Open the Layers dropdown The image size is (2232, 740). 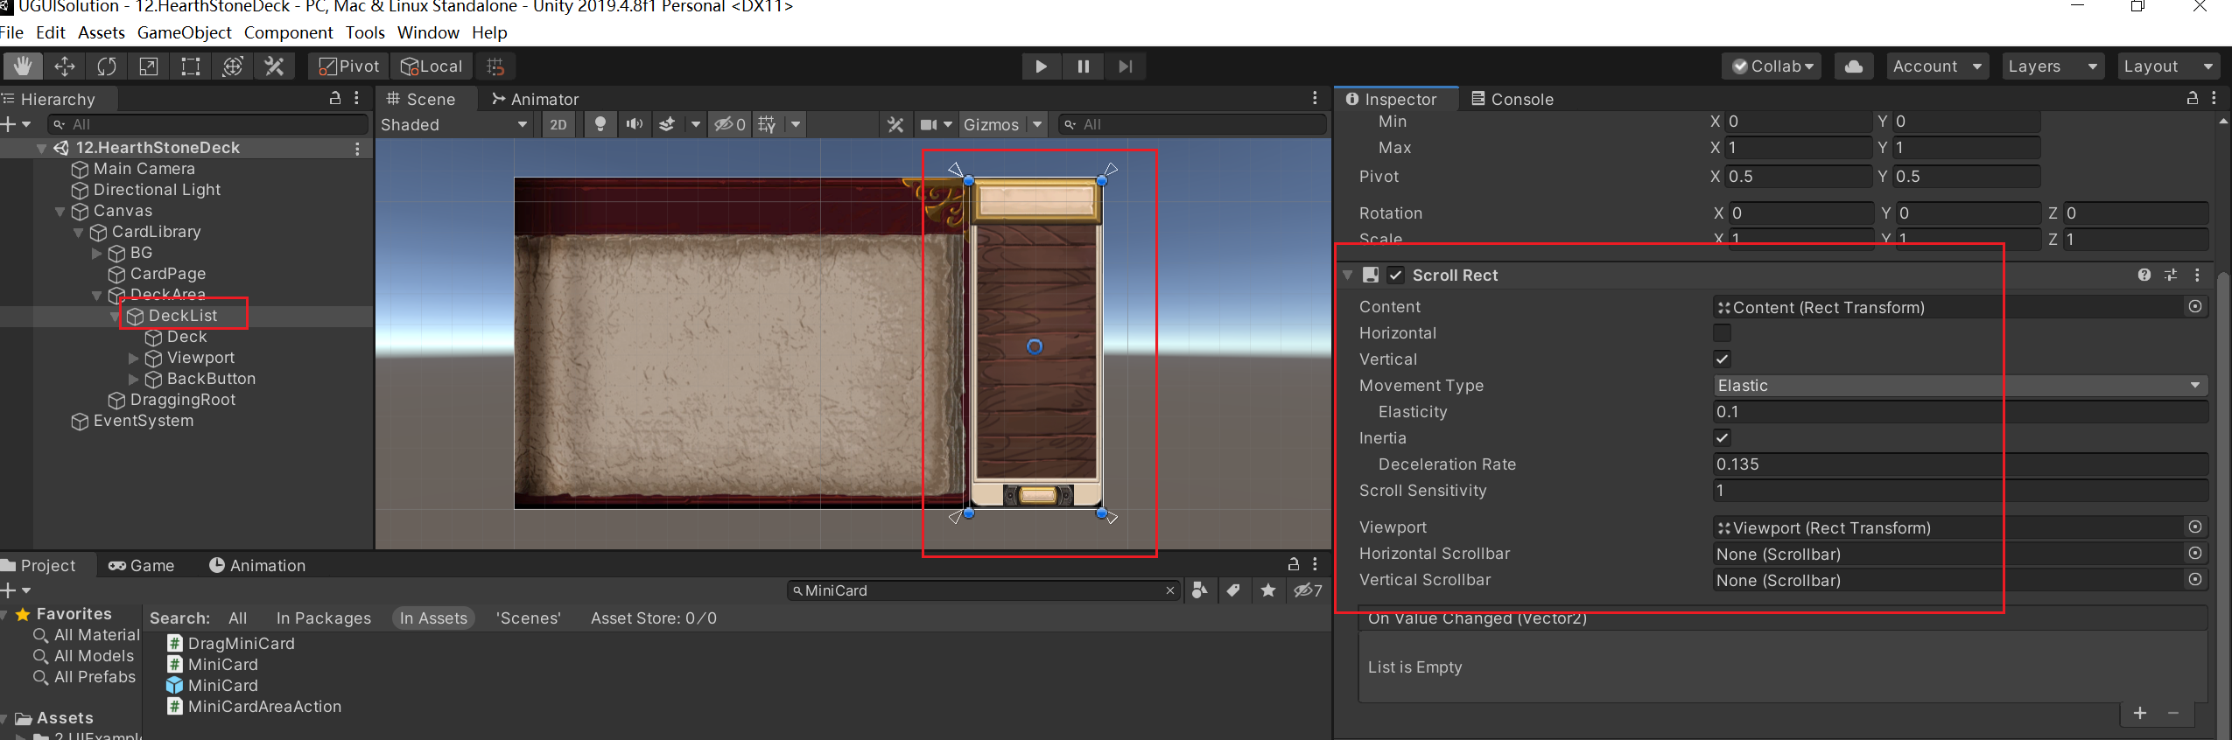pos(2053,66)
